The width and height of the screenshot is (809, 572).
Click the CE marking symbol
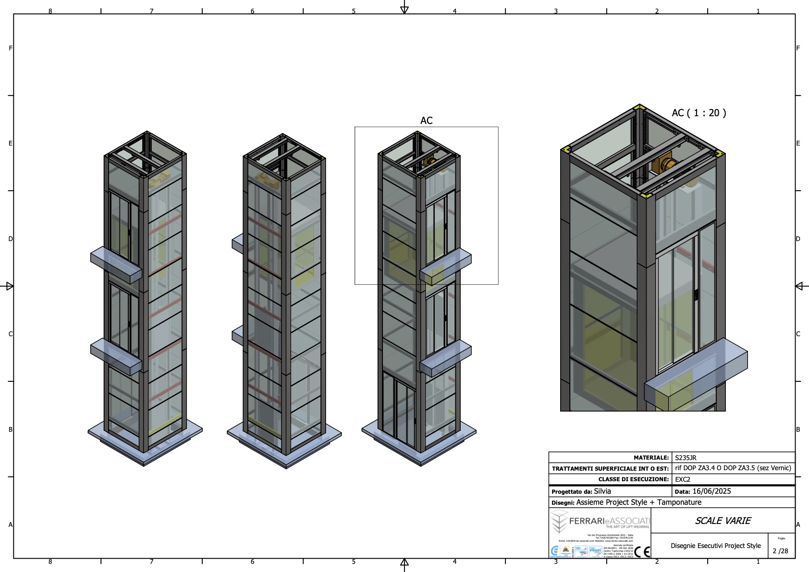coord(642,552)
